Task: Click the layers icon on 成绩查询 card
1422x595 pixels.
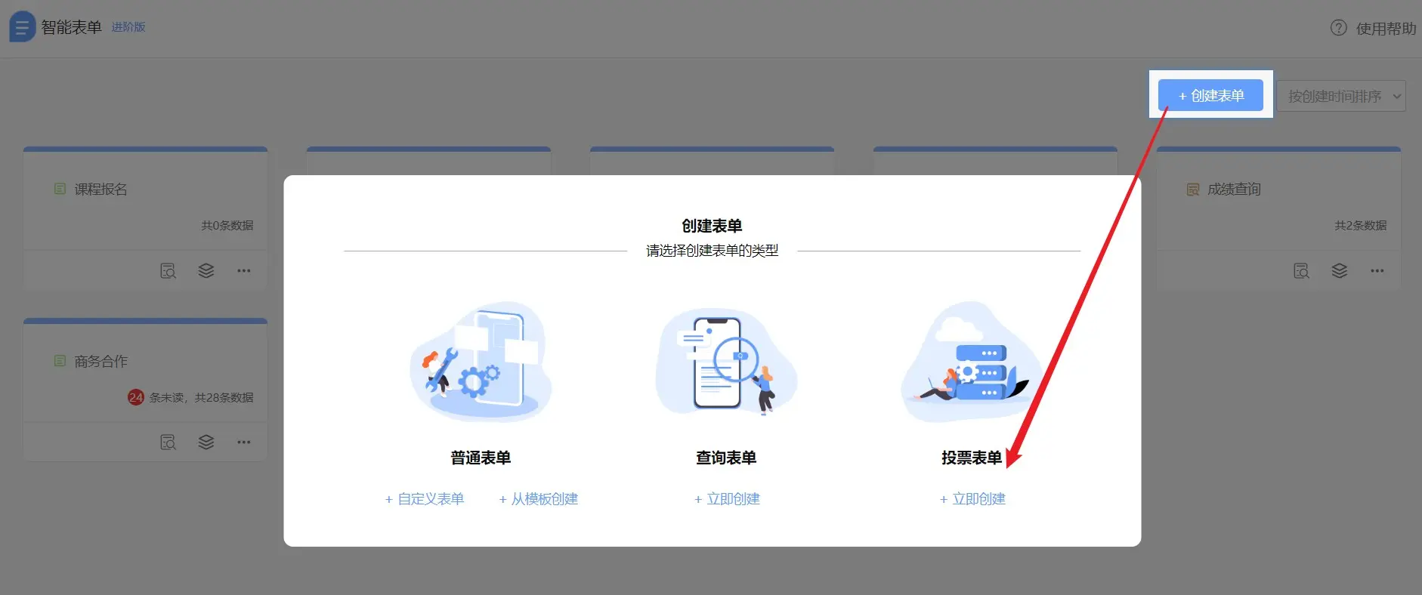Action: click(1340, 271)
